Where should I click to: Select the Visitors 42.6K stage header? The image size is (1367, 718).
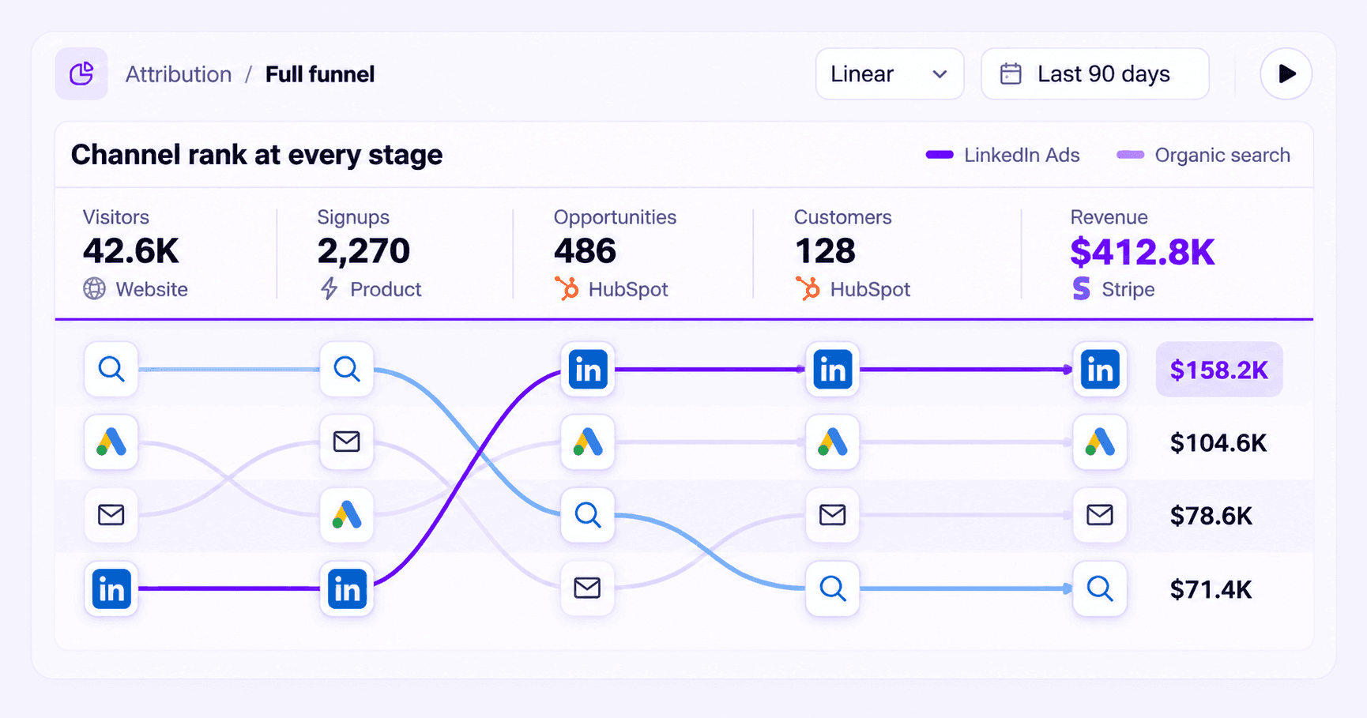[135, 253]
